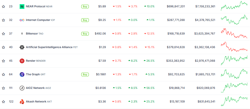Star Akash Network as a favorite

(3, 101)
